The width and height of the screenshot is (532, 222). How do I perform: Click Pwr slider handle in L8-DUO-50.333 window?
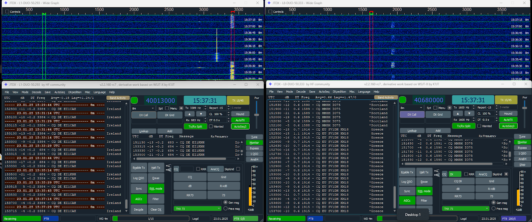pos(525,108)
